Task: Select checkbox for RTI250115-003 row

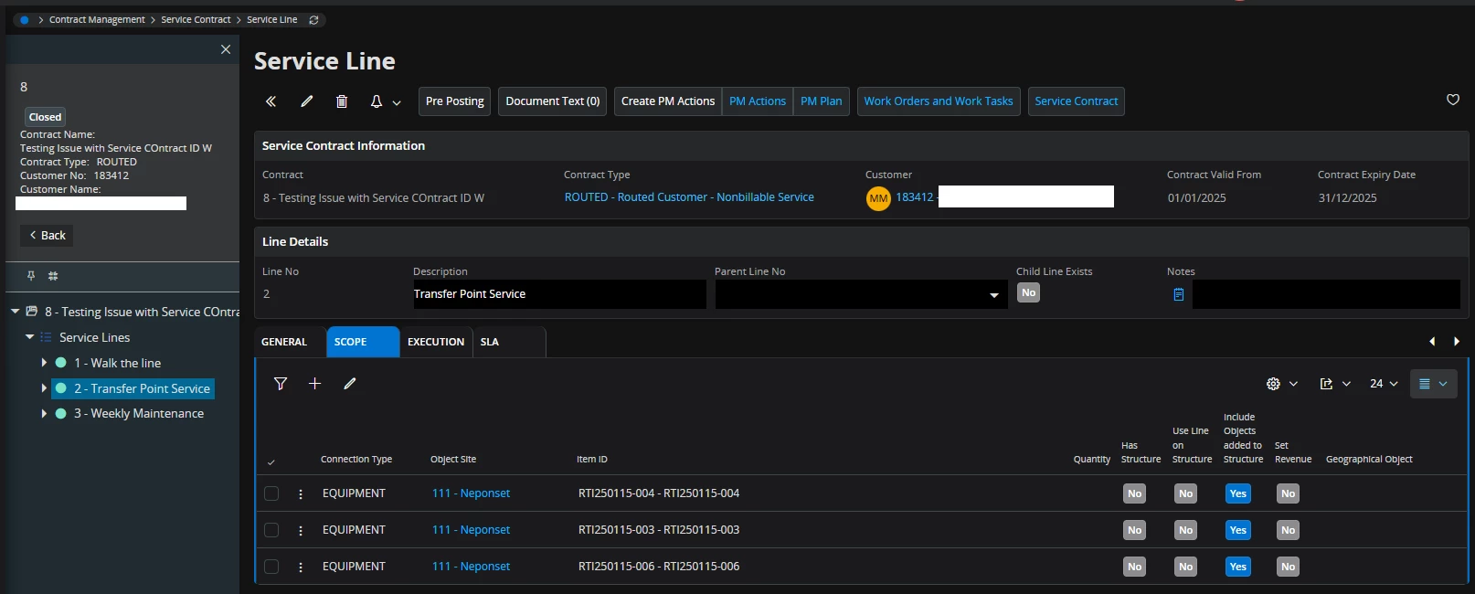Action: pos(271,530)
